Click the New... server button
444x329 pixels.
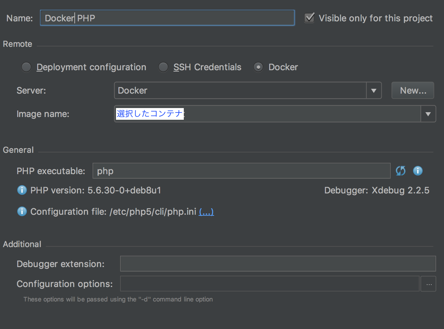412,90
